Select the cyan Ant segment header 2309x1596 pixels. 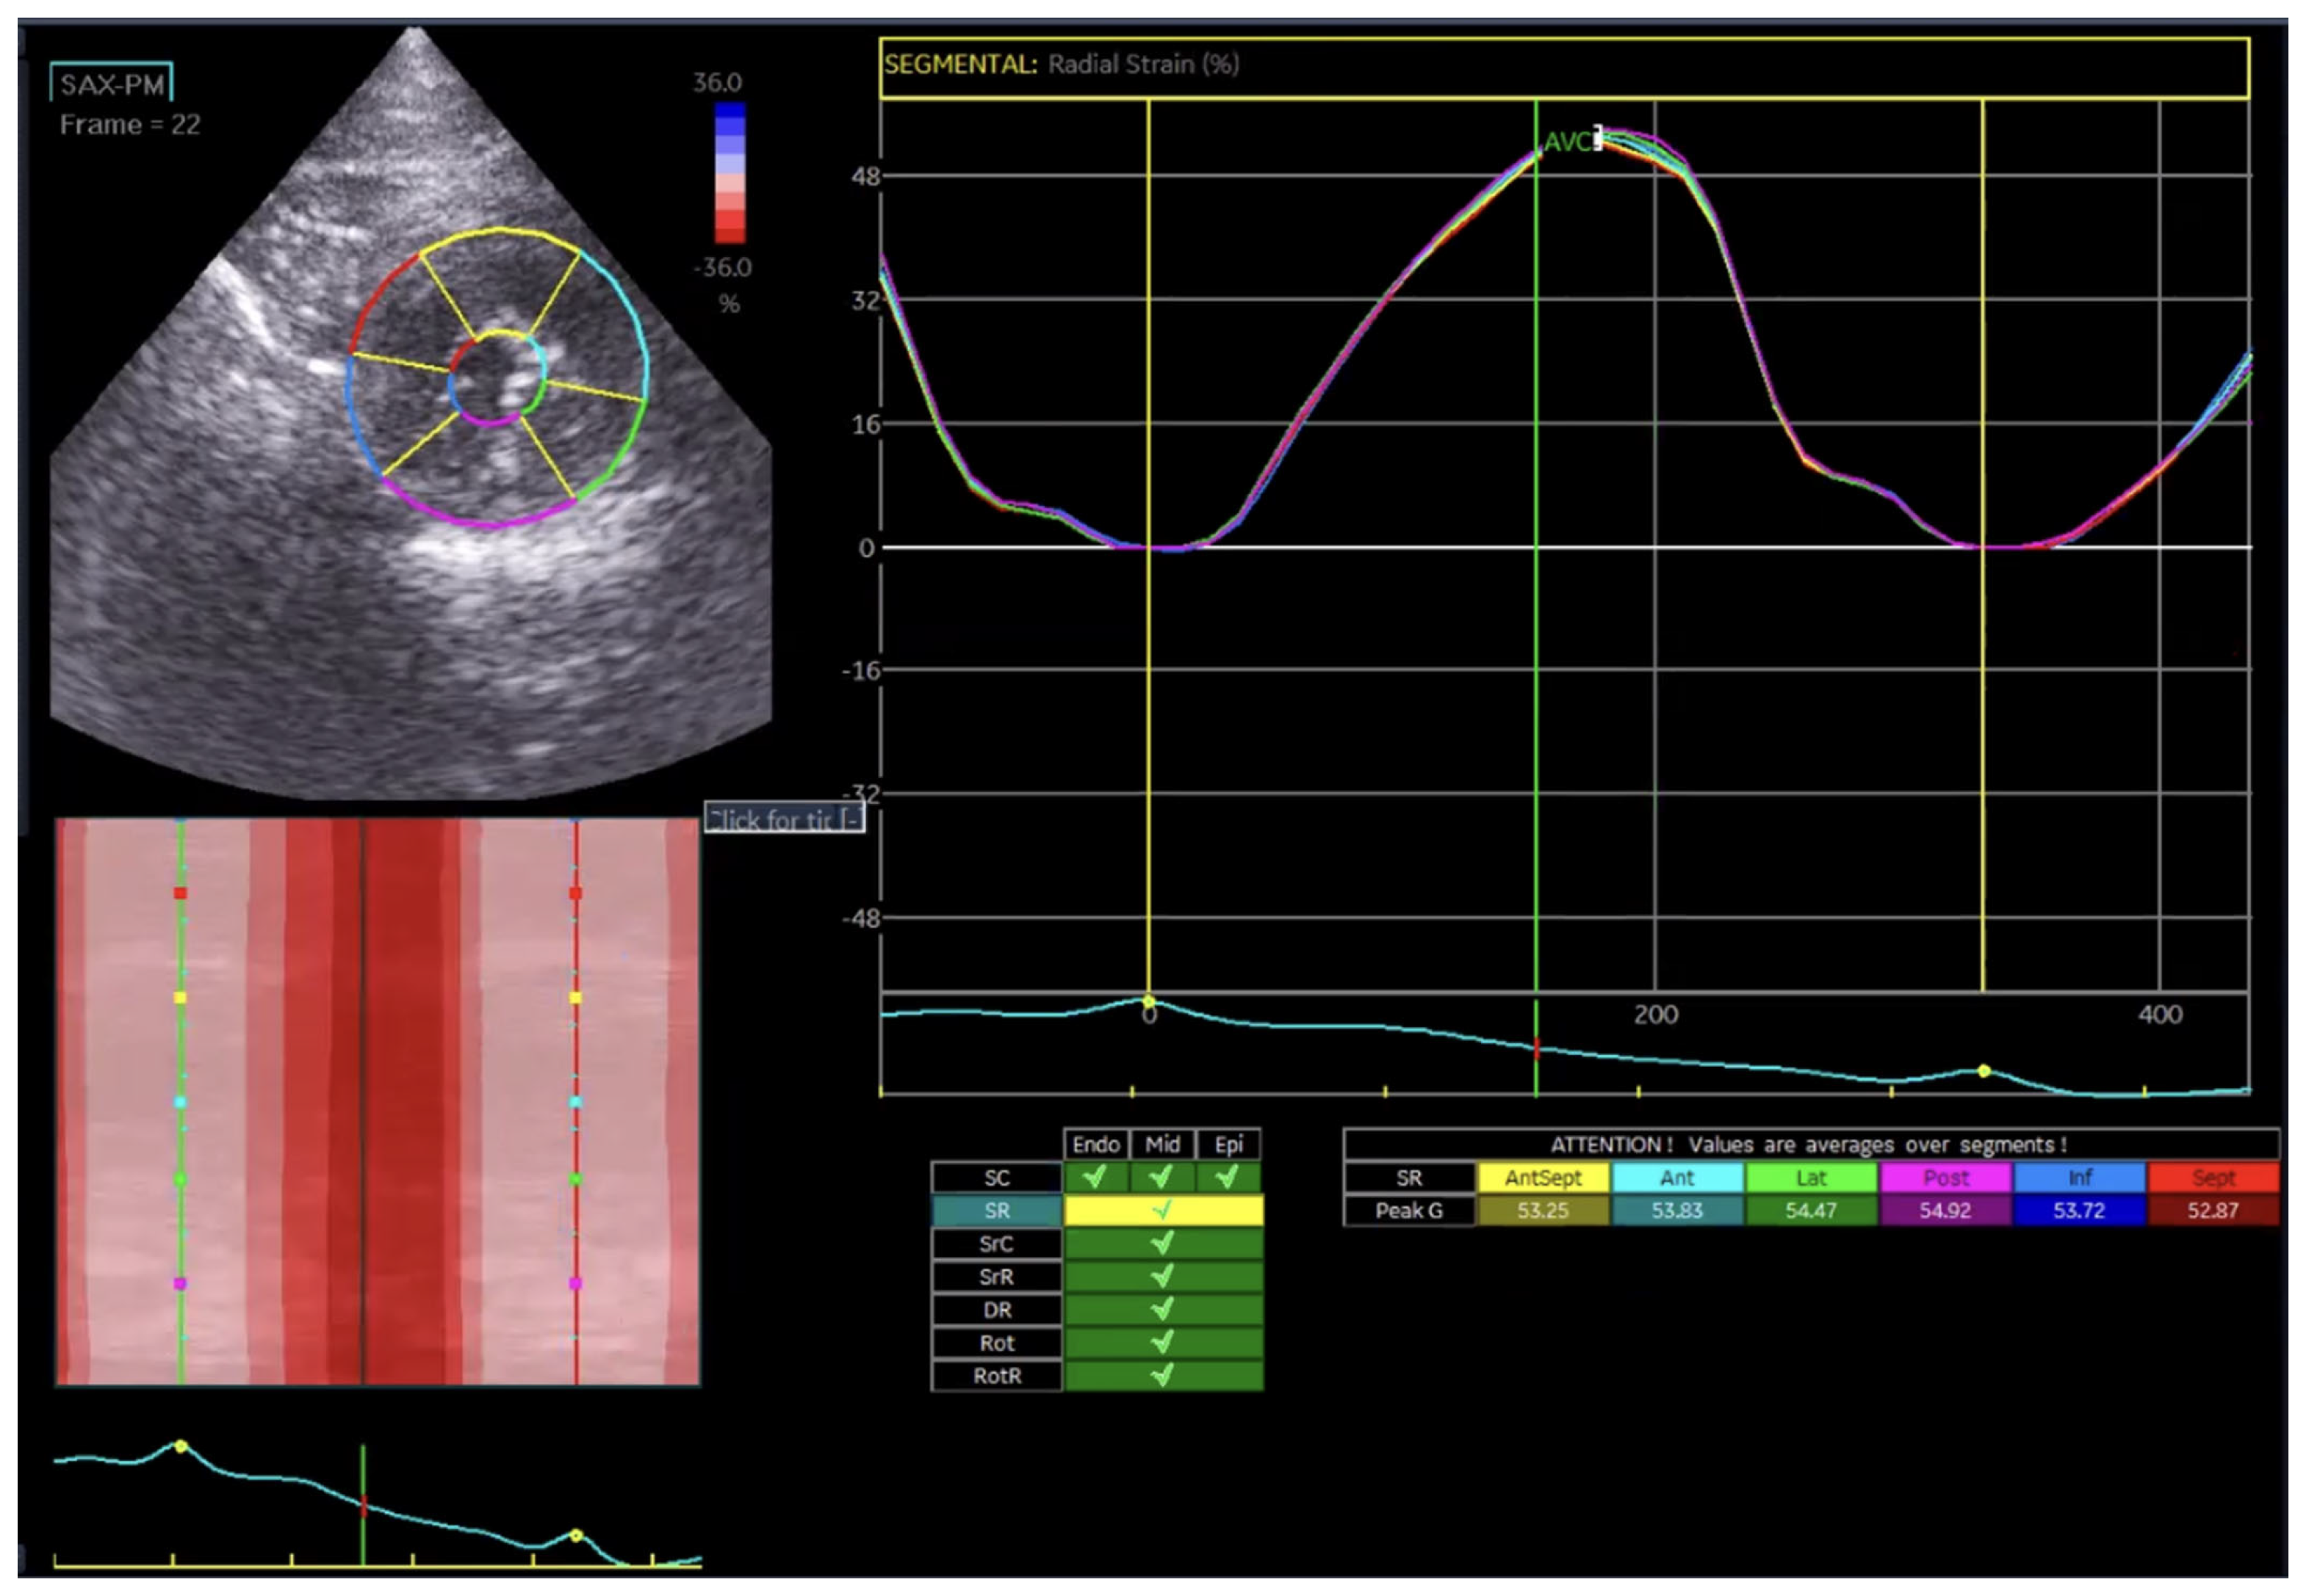point(1676,1177)
